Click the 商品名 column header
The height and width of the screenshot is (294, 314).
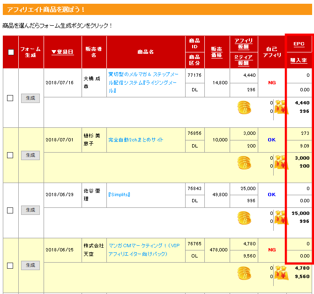click(x=146, y=52)
